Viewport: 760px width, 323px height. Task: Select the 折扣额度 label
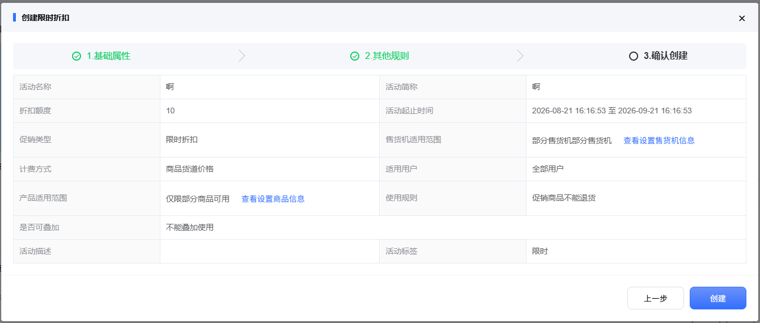[35, 111]
